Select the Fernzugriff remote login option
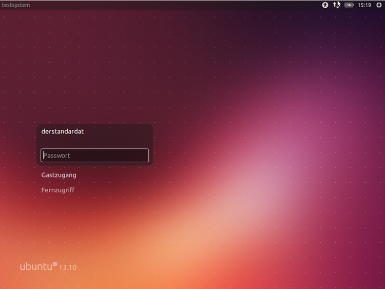The width and height of the screenshot is (385, 289). [x=58, y=190]
